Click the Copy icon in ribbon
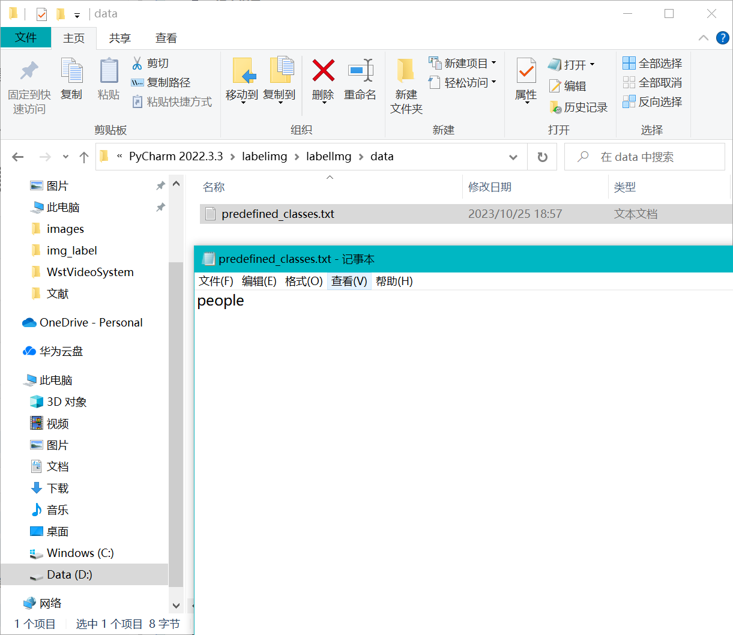The height and width of the screenshot is (635, 733). coord(71,71)
